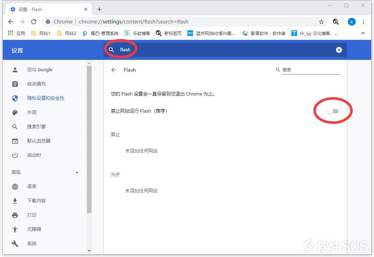Toggle 禁止网站运行 Flash switch
The height and width of the screenshot is (257, 374).
pos(333,111)
